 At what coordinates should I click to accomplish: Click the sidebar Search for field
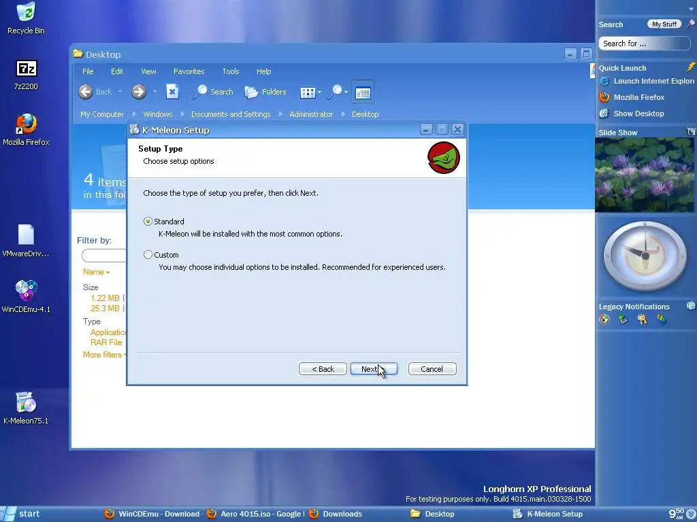point(644,43)
